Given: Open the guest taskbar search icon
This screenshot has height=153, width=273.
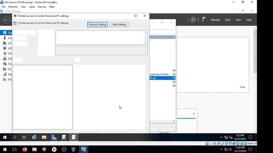Looking at the screenshot, I should point(15,137).
